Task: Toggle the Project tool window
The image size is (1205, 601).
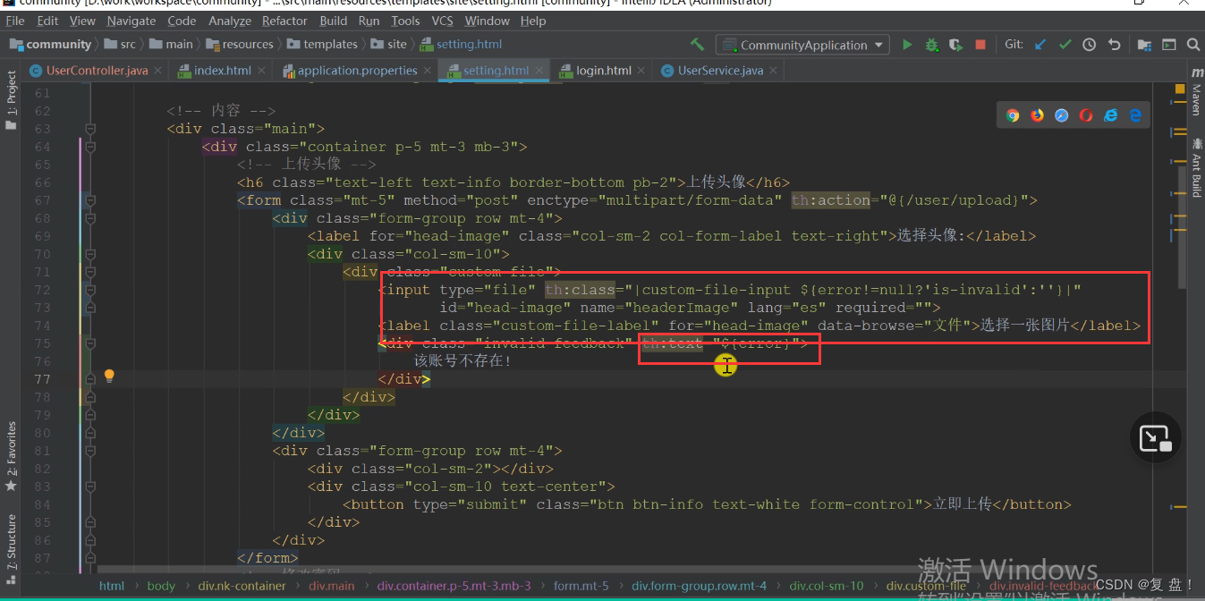Action: click(11, 101)
